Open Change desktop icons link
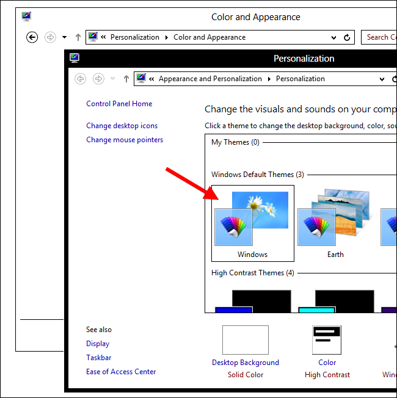Screen dimensions: 397x398 pyautogui.click(x=122, y=126)
